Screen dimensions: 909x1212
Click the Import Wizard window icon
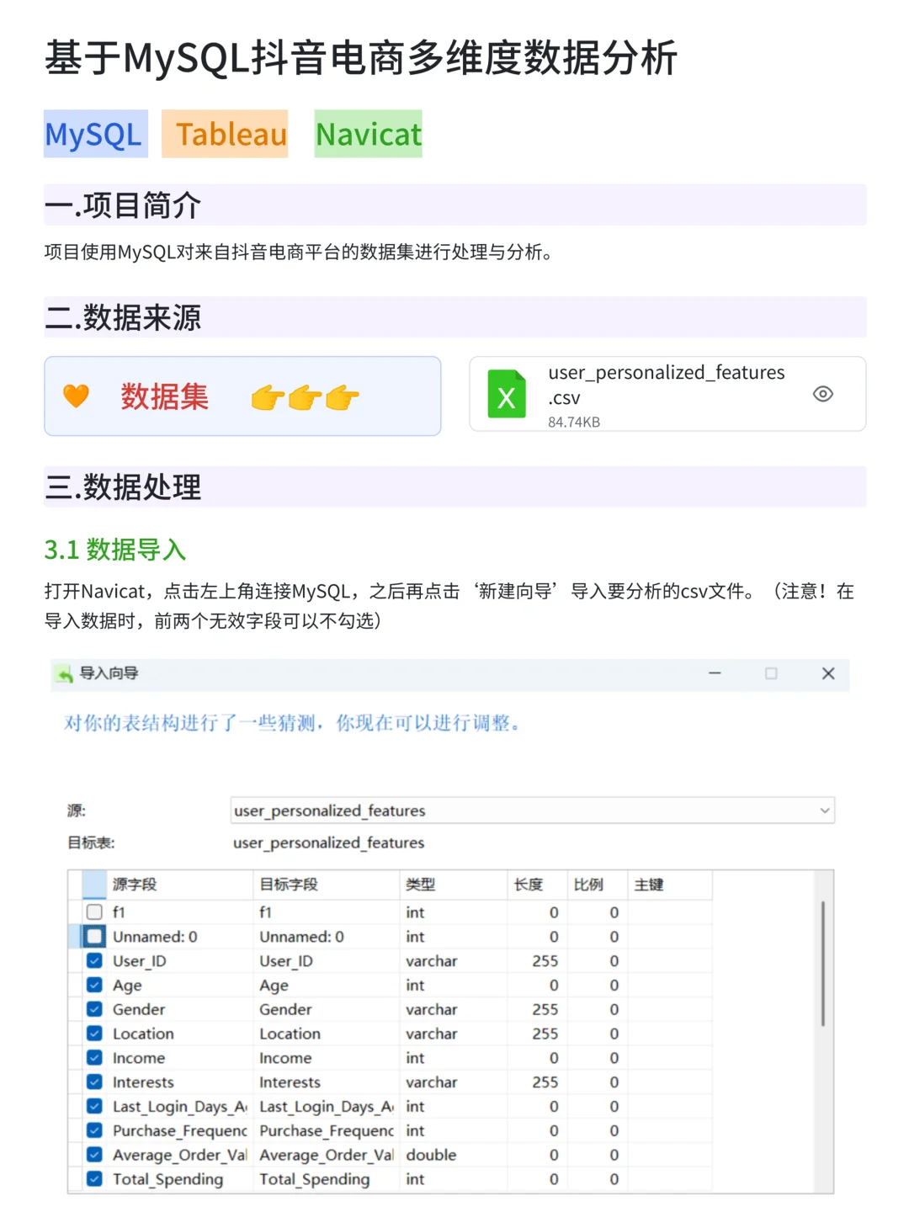coord(64,673)
